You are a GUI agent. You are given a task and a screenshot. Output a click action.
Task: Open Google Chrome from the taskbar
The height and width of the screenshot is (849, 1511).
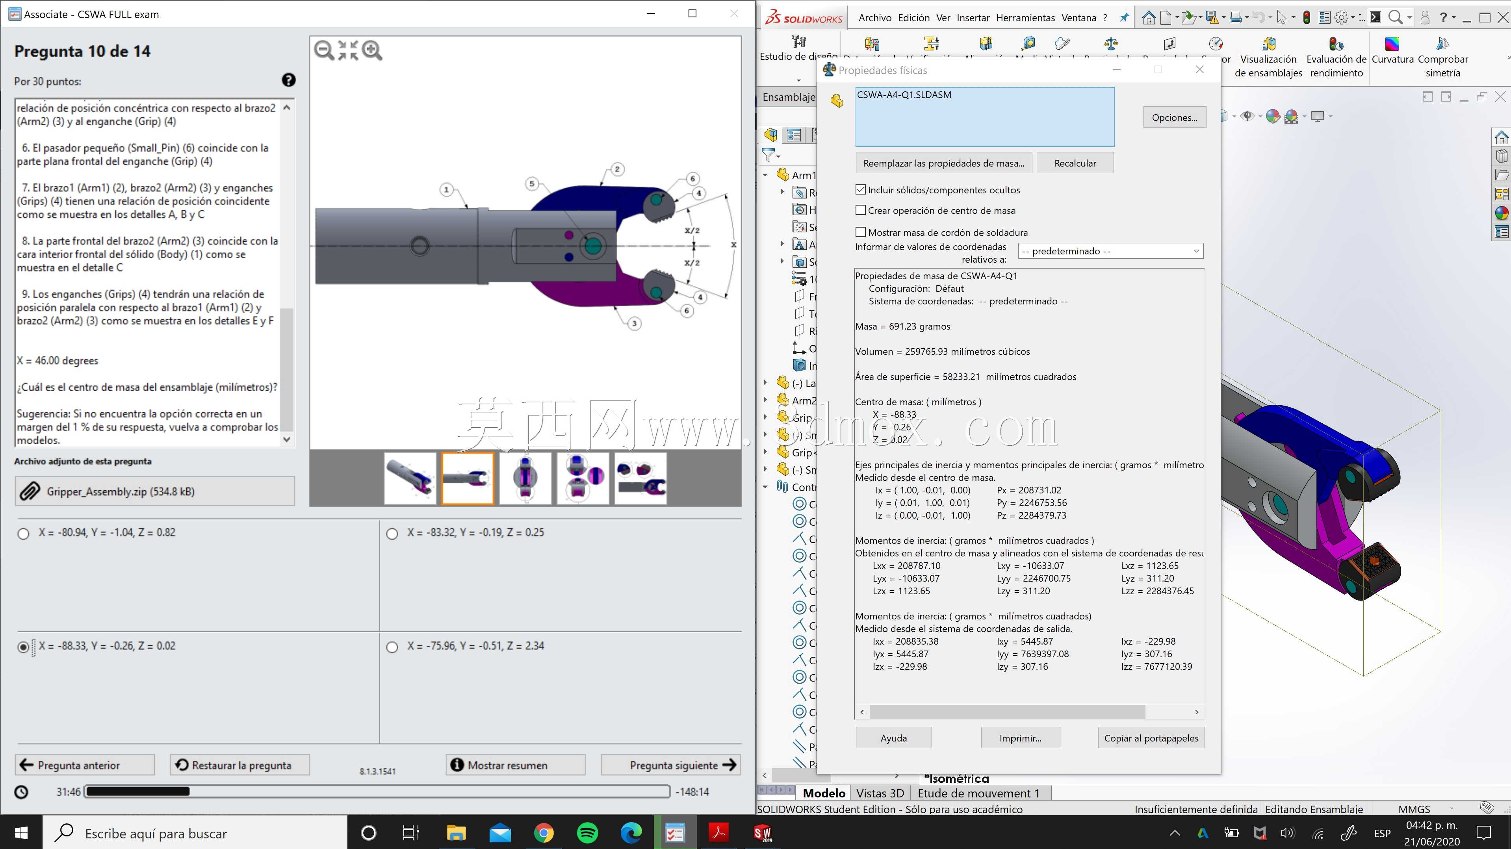click(x=544, y=832)
